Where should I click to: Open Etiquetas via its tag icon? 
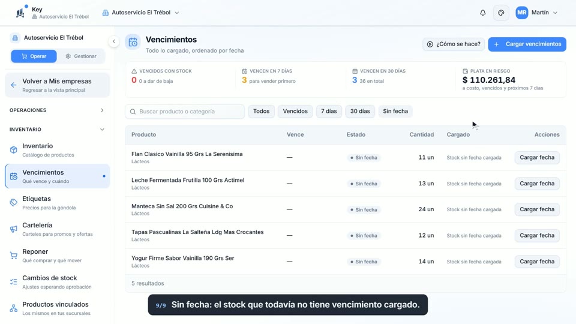tap(14, 203)
